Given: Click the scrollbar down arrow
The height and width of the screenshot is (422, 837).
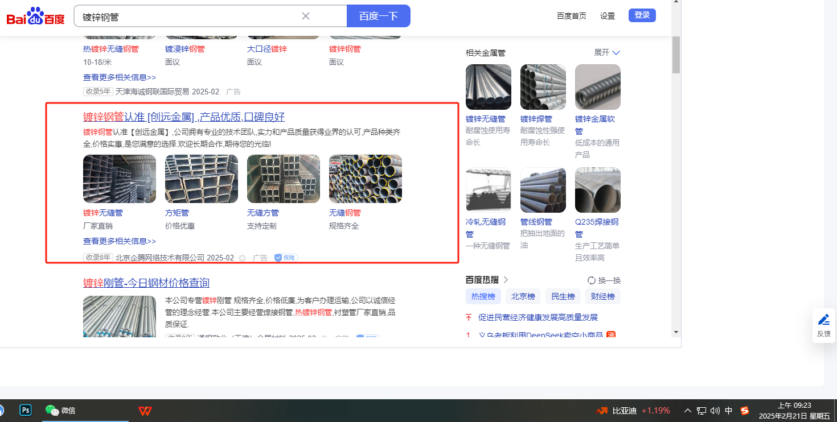Looking at the screenshot, I should click(676, 332).
